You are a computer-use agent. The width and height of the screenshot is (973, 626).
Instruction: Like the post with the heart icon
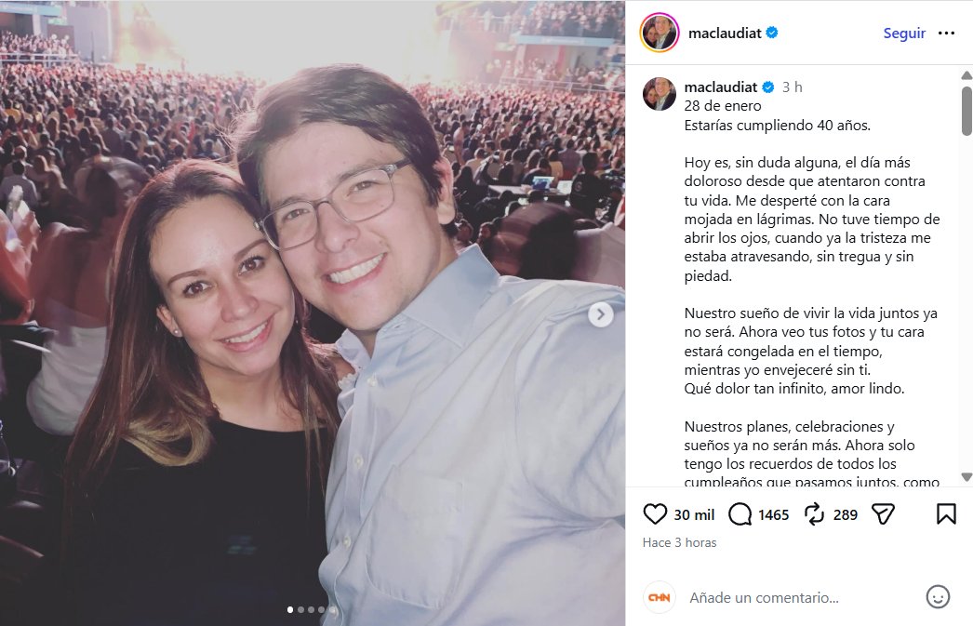point(656,514)
